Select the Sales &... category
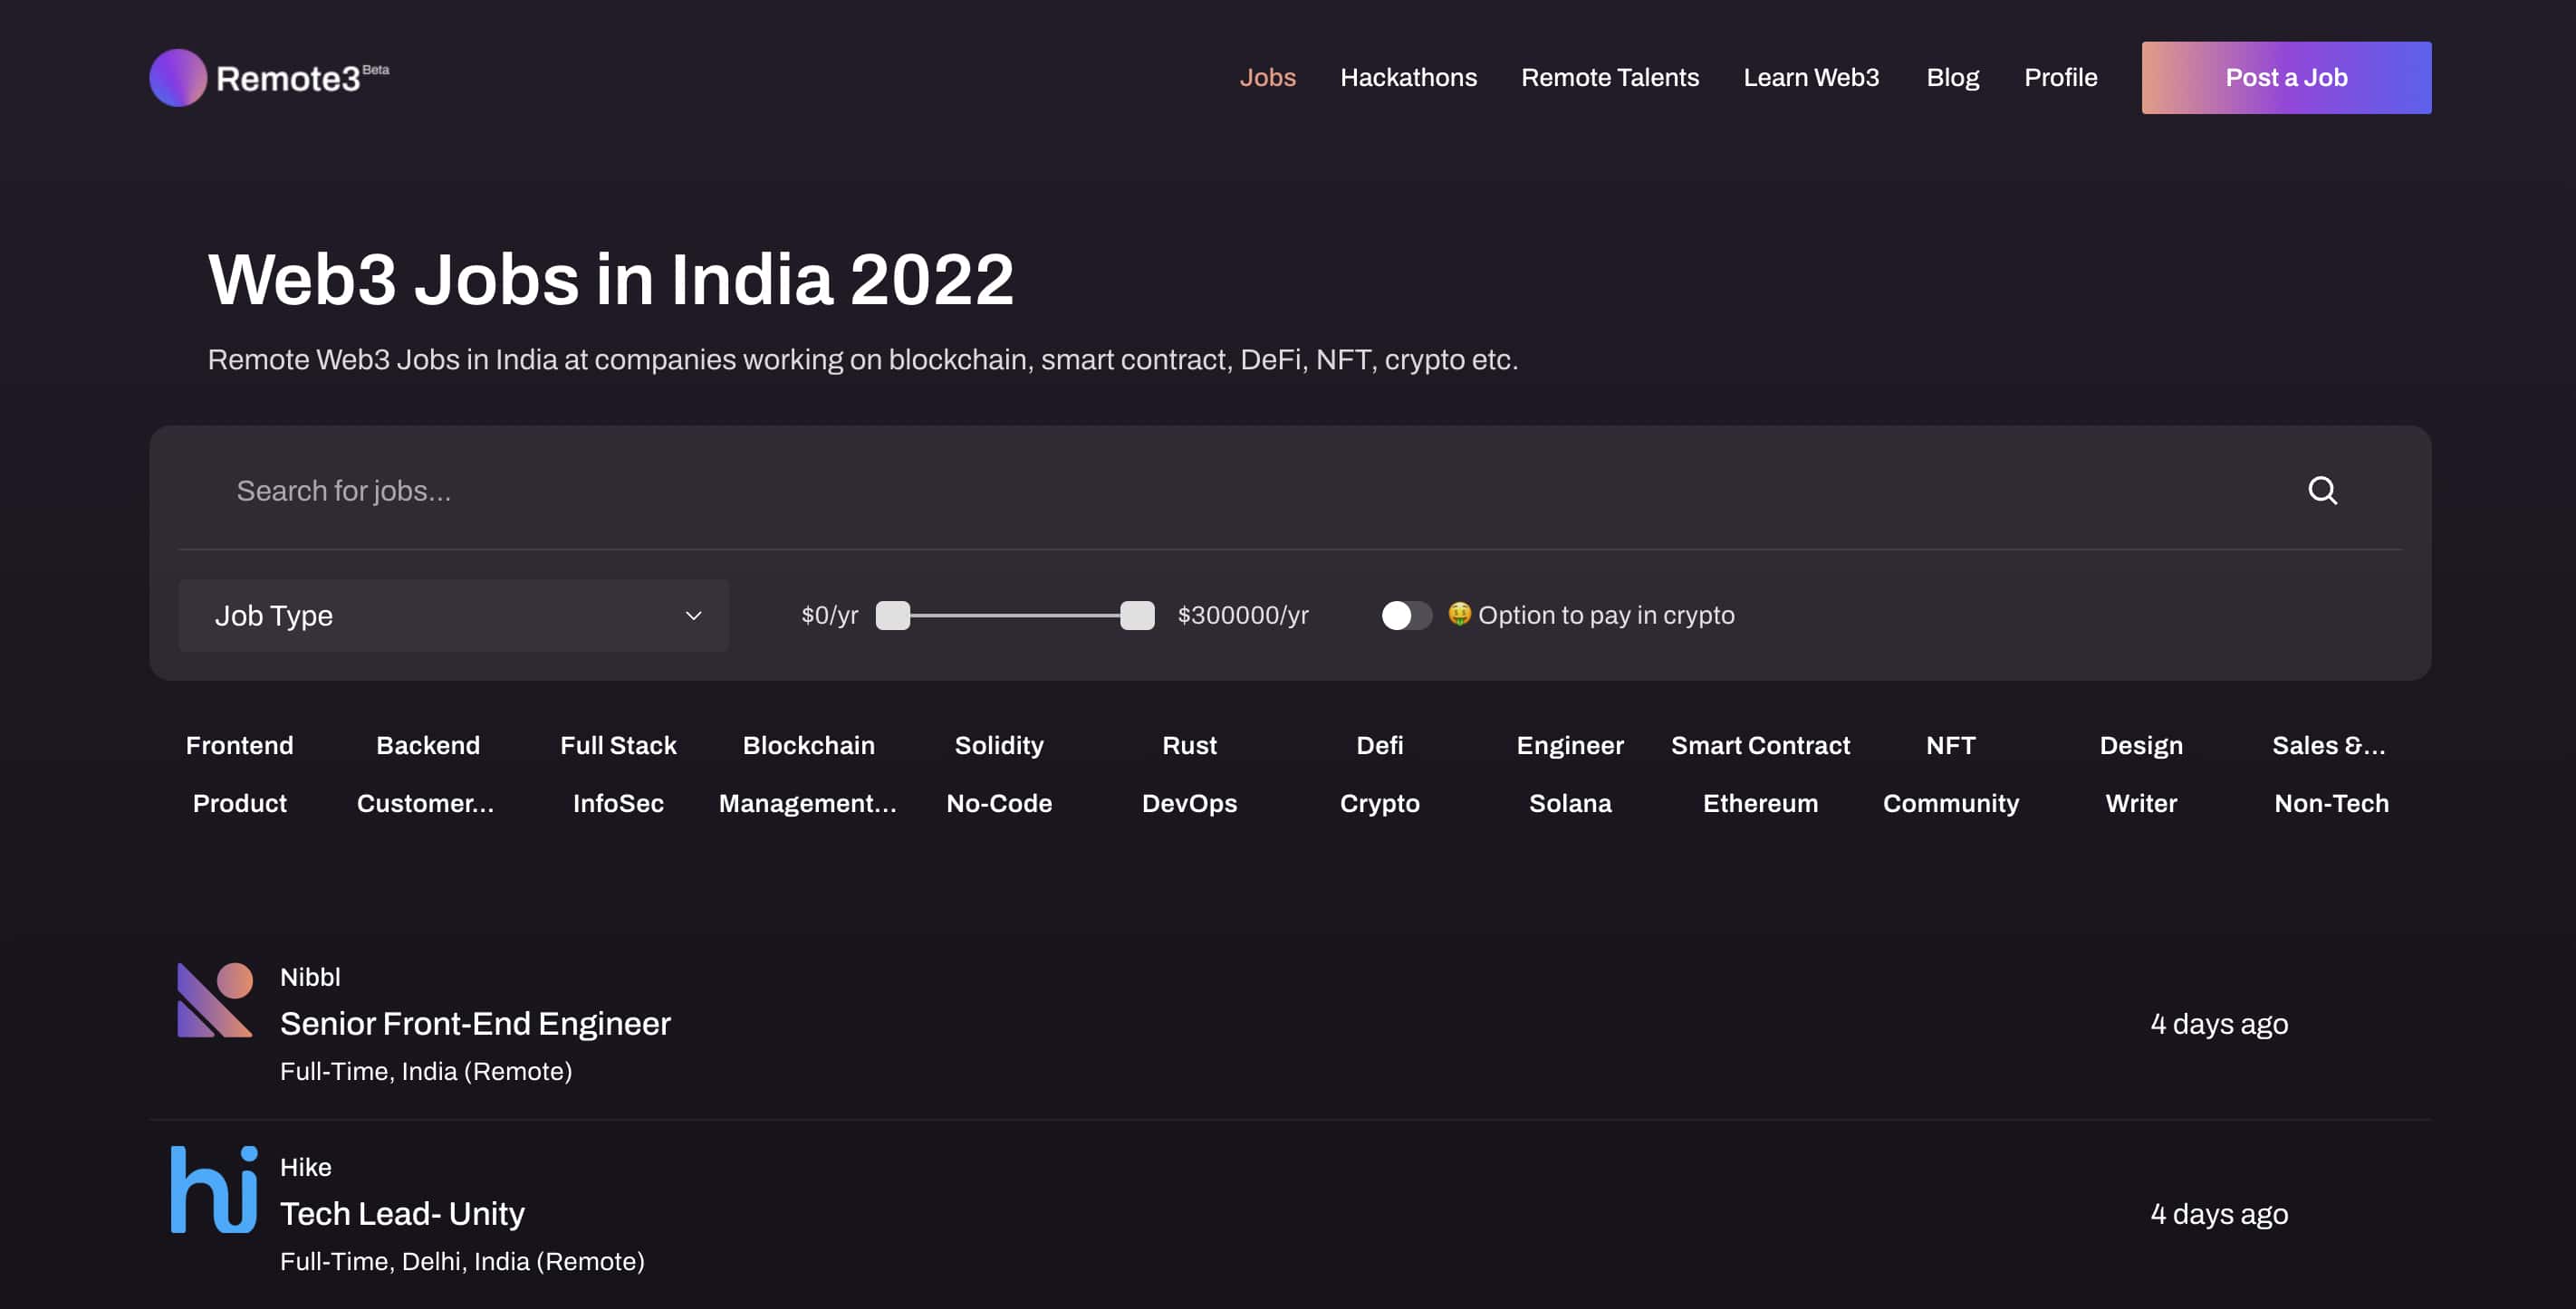This screenshot has width=2576, height=1309. (2328, 745)
